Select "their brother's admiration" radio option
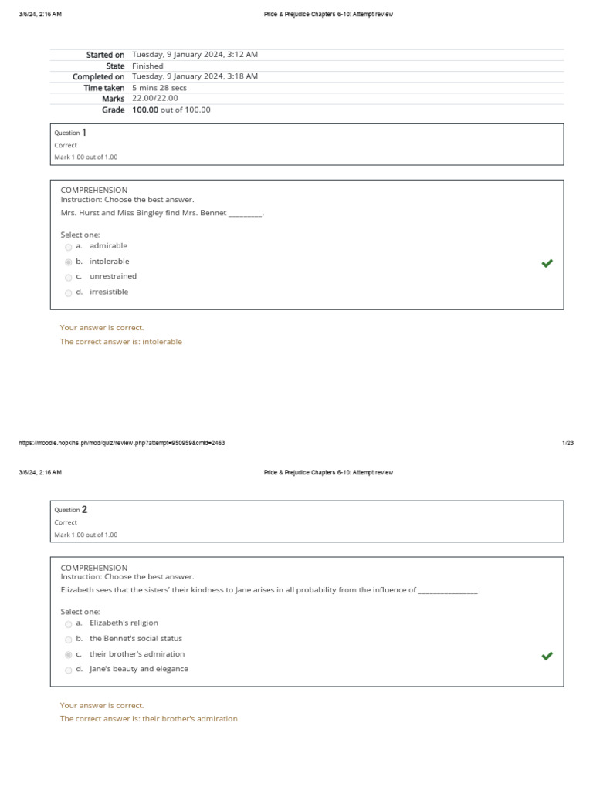The width and height of the screenshot is (593, 790). click(69, 655)
